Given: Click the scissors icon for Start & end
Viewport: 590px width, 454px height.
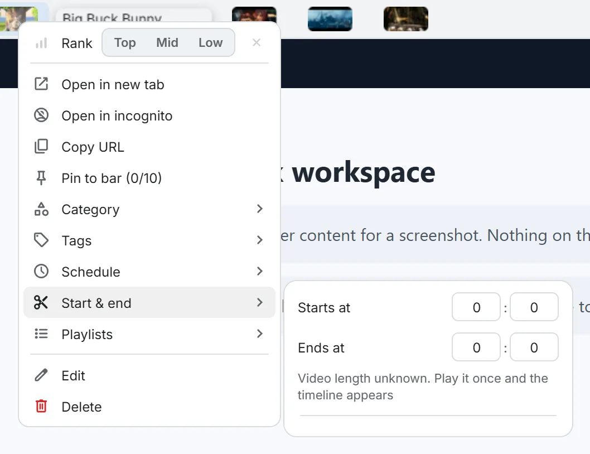Looking at the screenshot, I should [x=41, y=303].
